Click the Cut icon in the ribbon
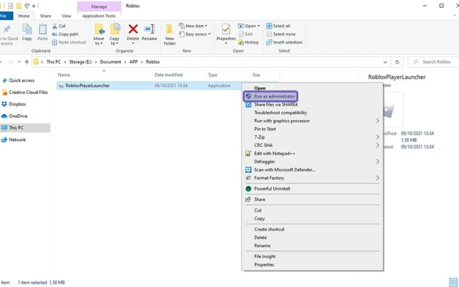This screenshot has width=459, height=287. (x=55, y=26)
